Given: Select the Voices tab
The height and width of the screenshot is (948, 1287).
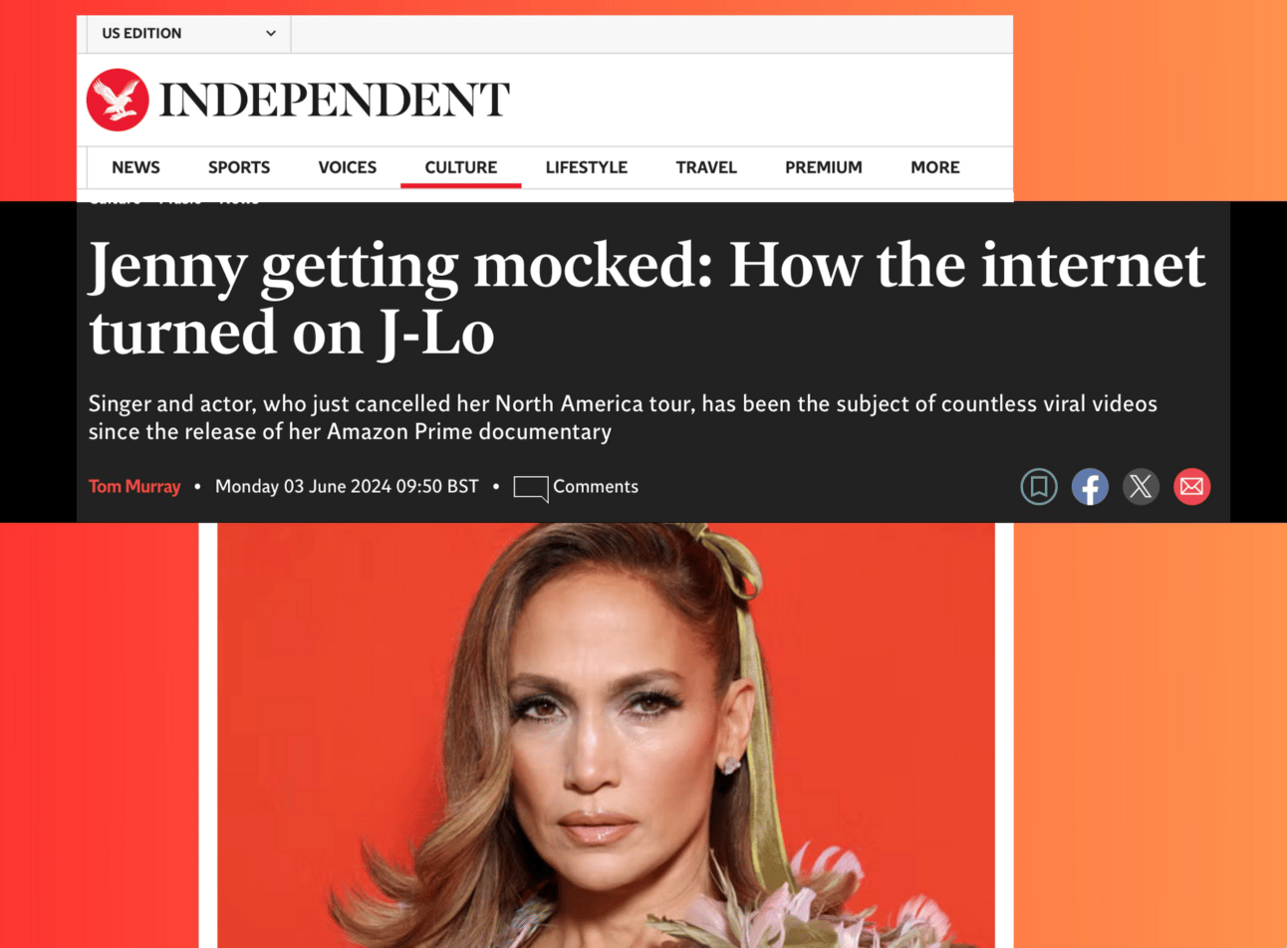Looking at the screenshot, I should (x=347, y=167).
